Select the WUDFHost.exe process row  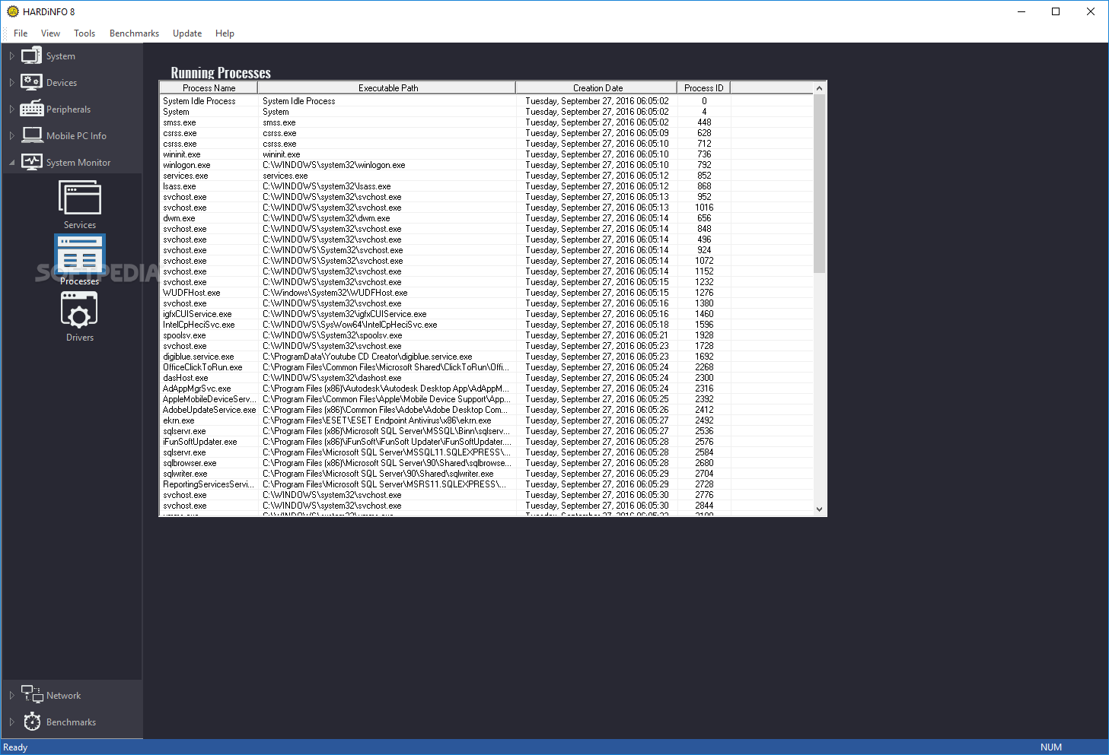point(486,293)
